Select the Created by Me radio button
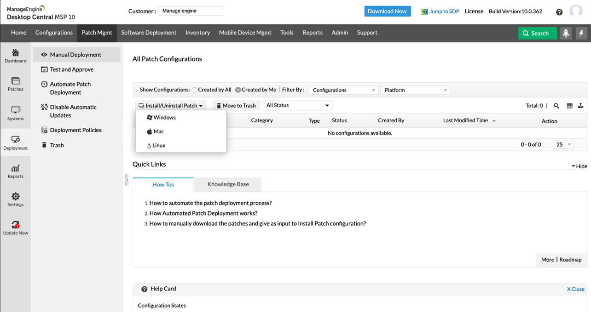 [x=238, y=90]
